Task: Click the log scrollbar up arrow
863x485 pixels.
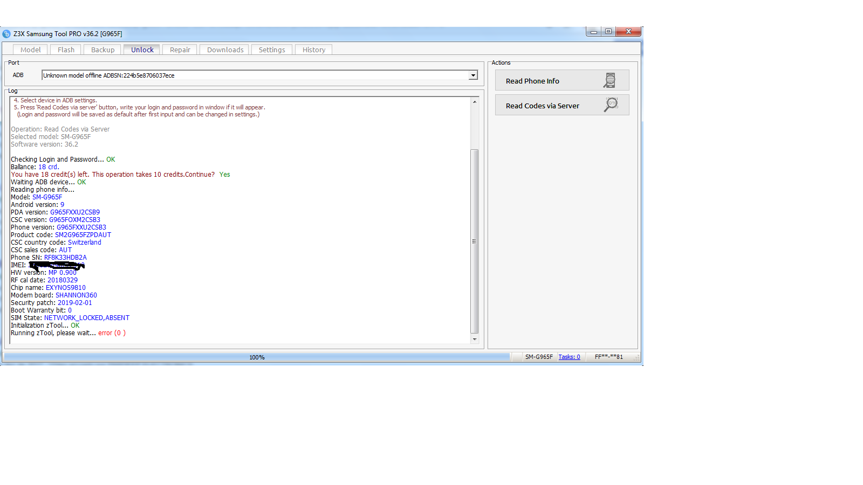Action: (475, 102)
